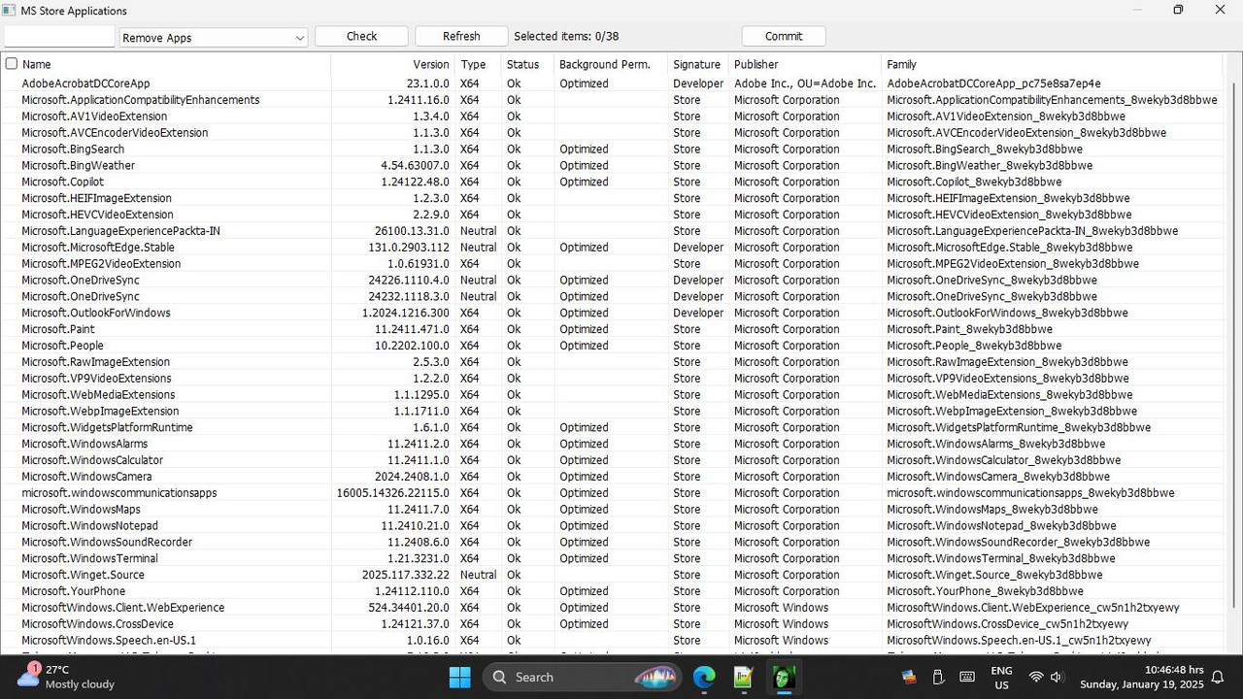Open Microsoft Edge from the taskbar
The width and height of the screenshot is (1243, 699).
(x=704, y=677)
